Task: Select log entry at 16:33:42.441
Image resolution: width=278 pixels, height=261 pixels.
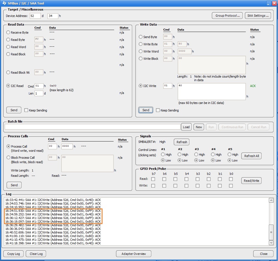Action: (53, 200)
